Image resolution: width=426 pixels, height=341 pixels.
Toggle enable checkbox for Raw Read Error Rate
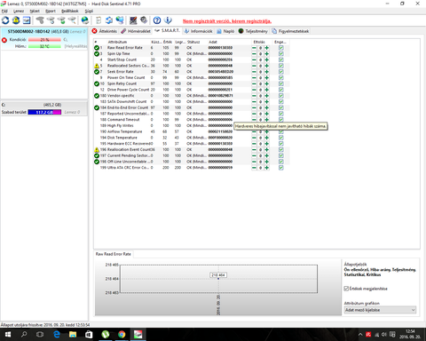tap(281, 48)
